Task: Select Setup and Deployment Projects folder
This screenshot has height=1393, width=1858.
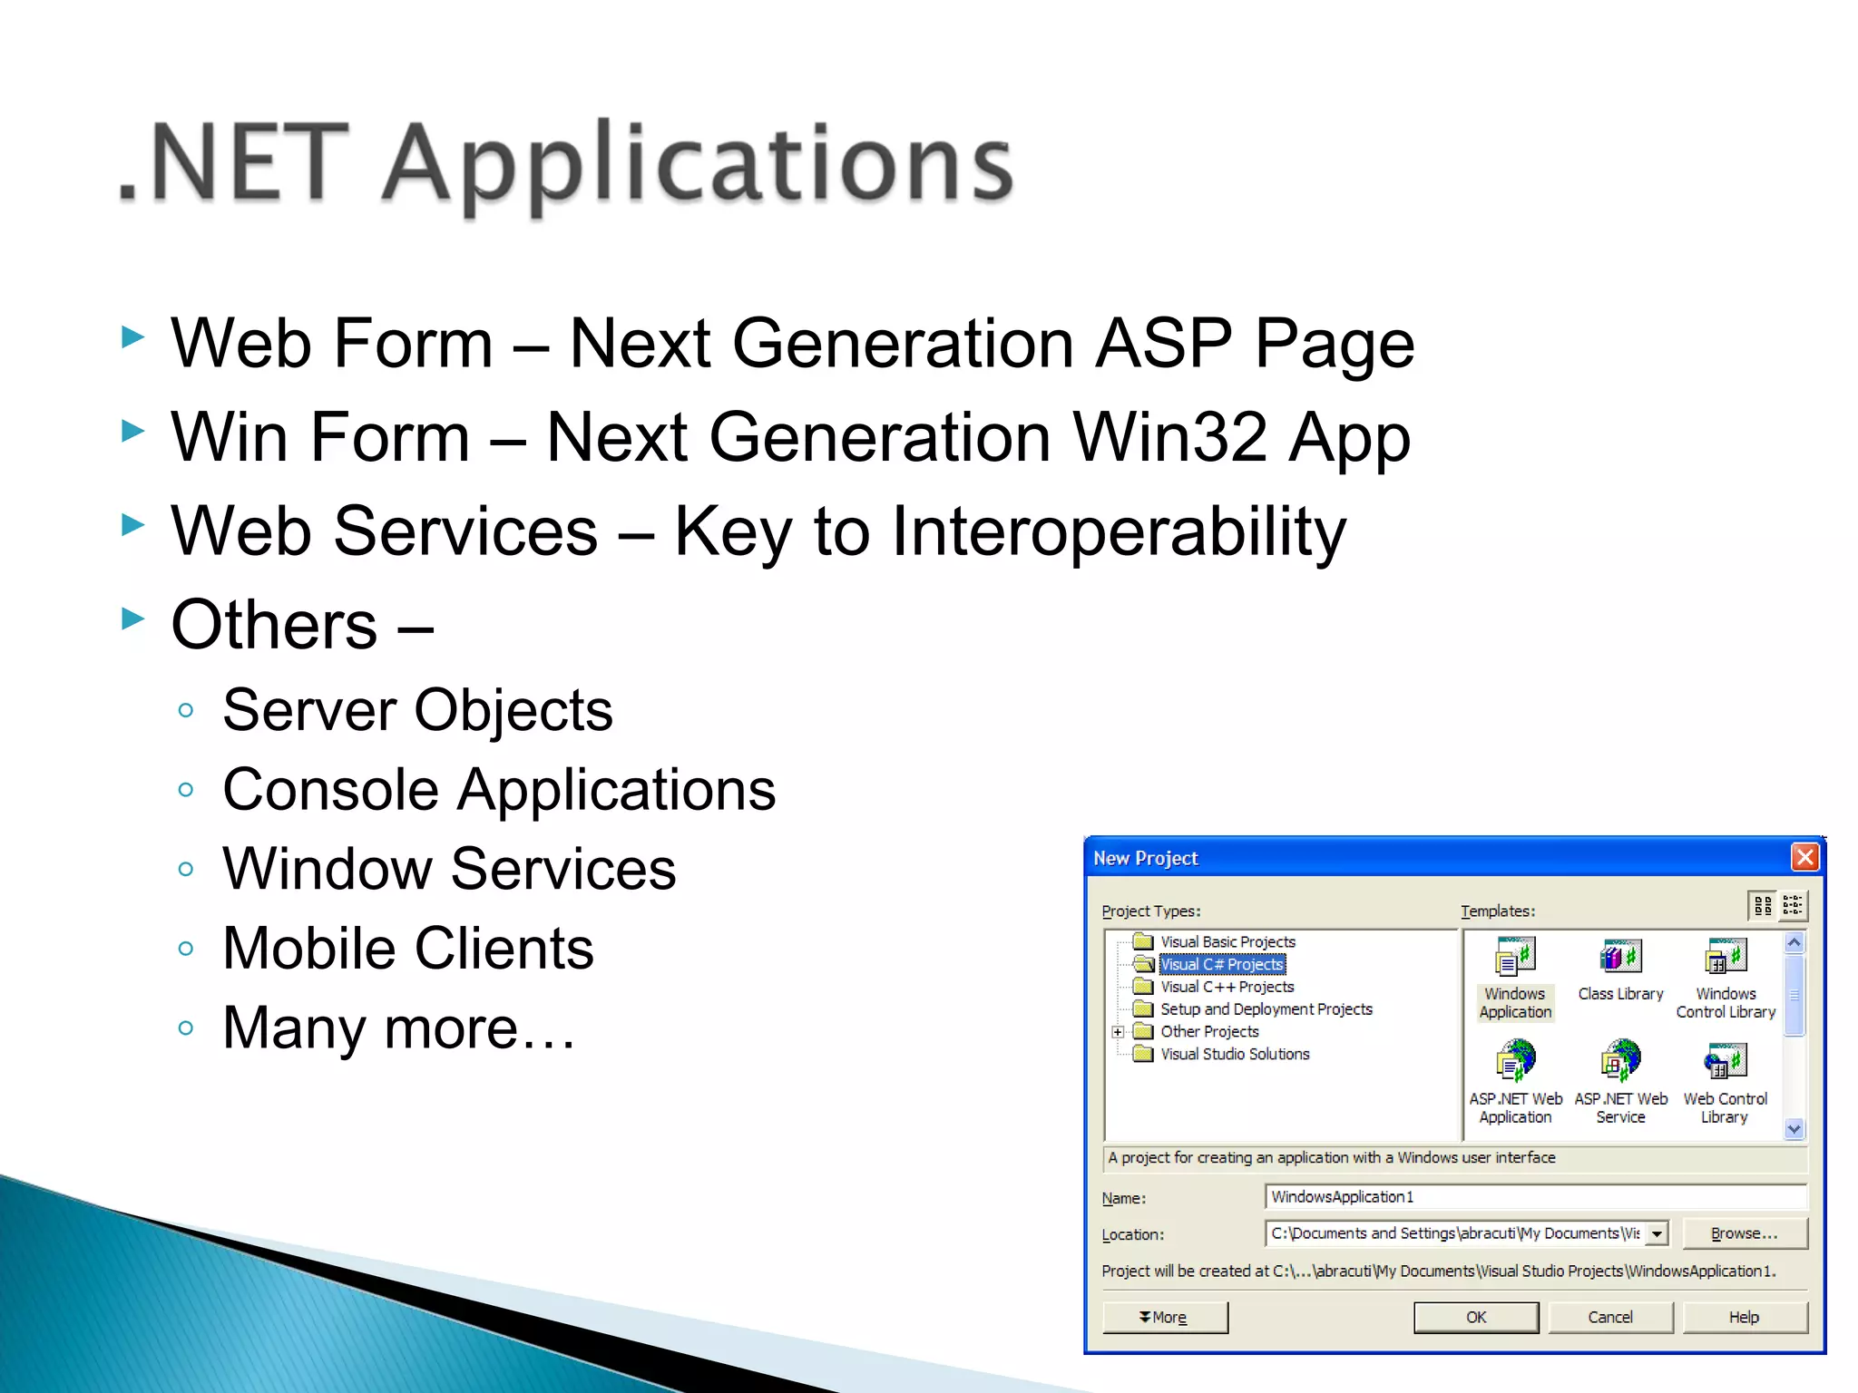Action: point(1266,1009)
